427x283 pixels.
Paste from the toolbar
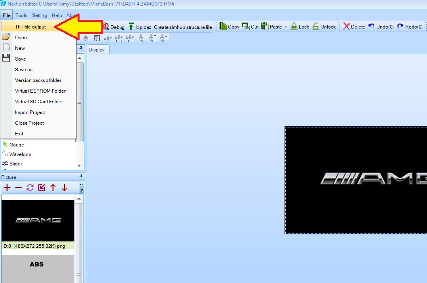pyautogui.click(x=271, y=27)
